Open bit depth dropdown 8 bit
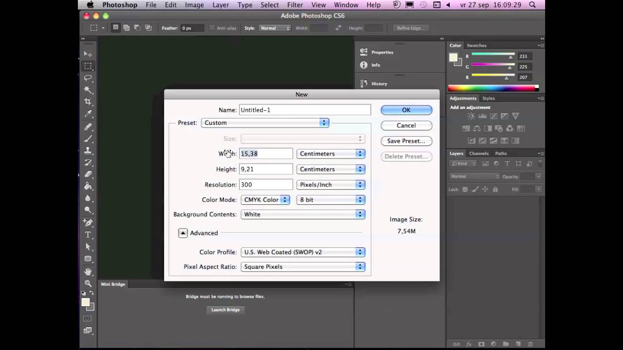 pyautogui.click(x=331, y=200)
